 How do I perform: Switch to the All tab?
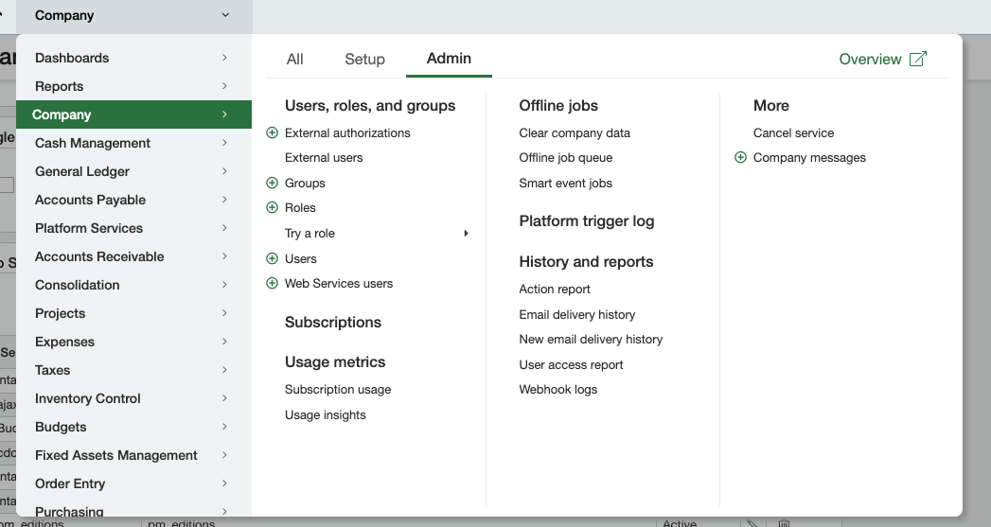[294, 59]
